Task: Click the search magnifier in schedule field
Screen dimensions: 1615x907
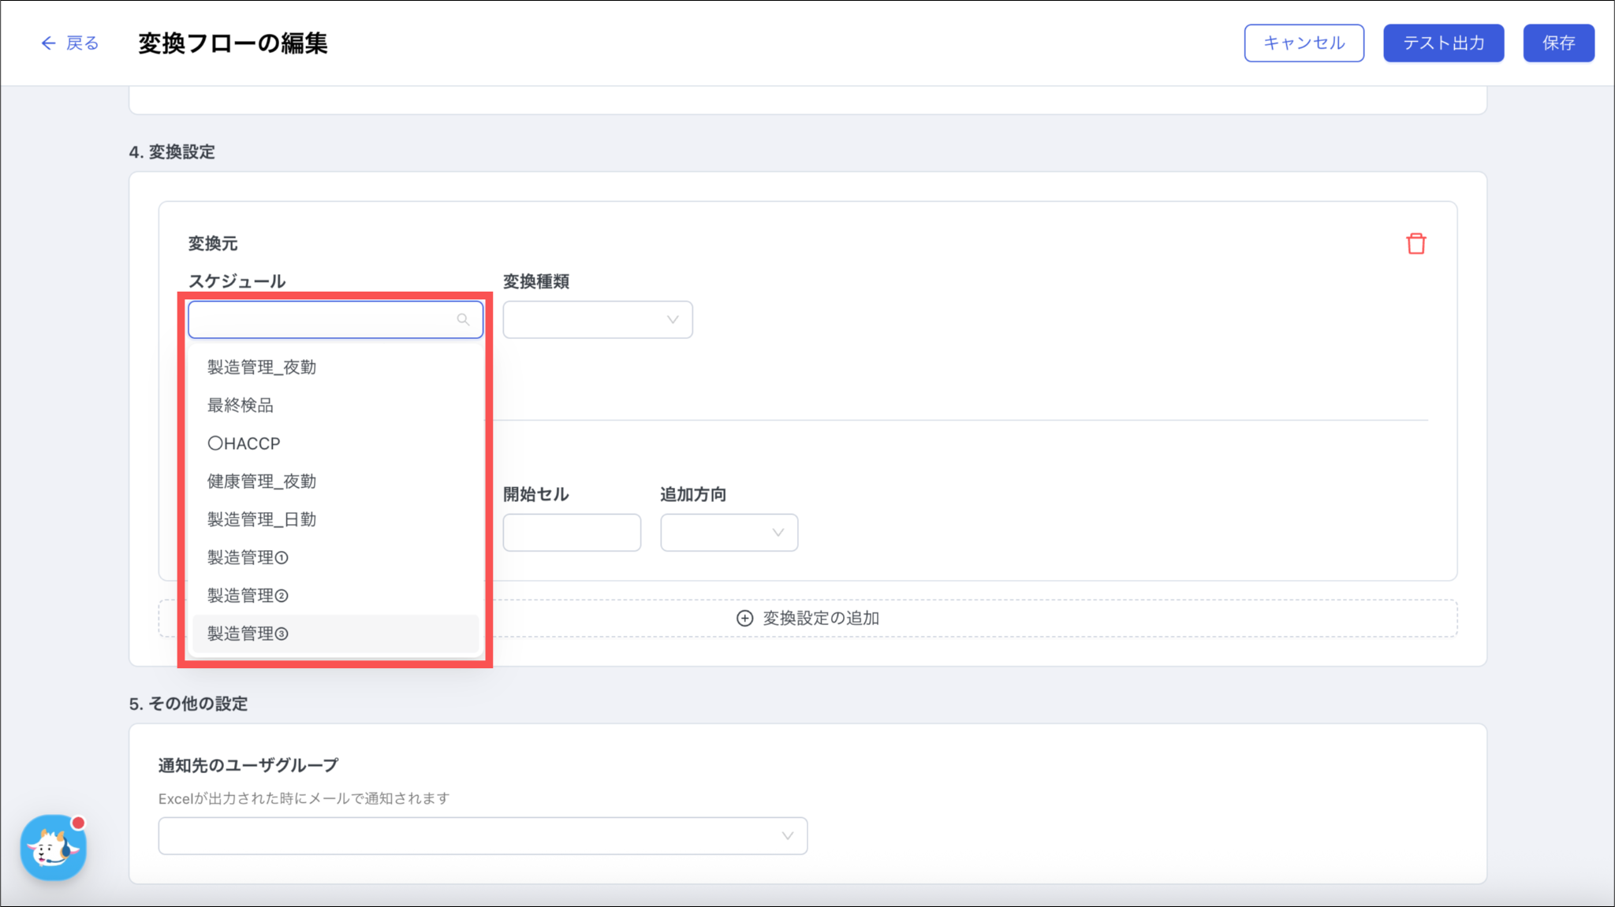Action: click(x=463, y=319)
